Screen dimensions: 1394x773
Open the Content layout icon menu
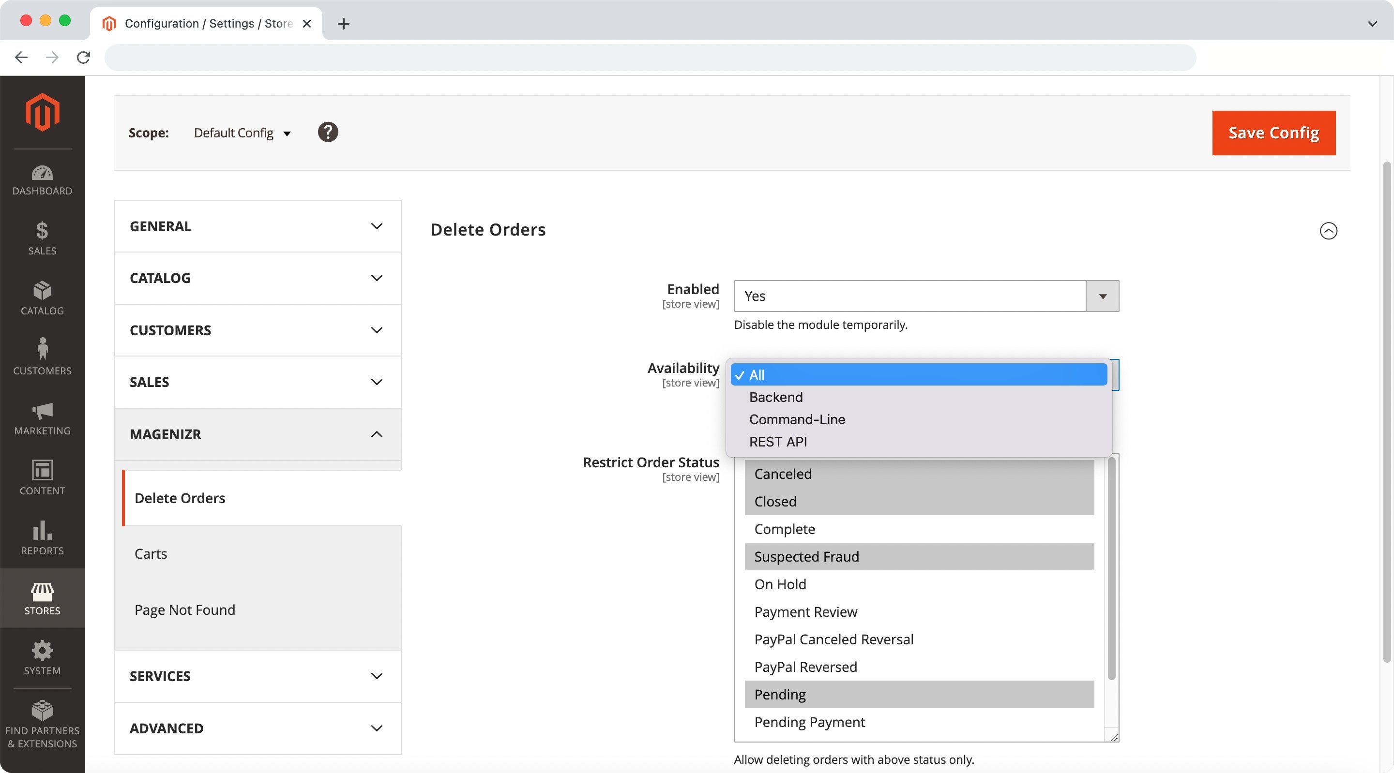pyautogui.click(x=42, y=477)
